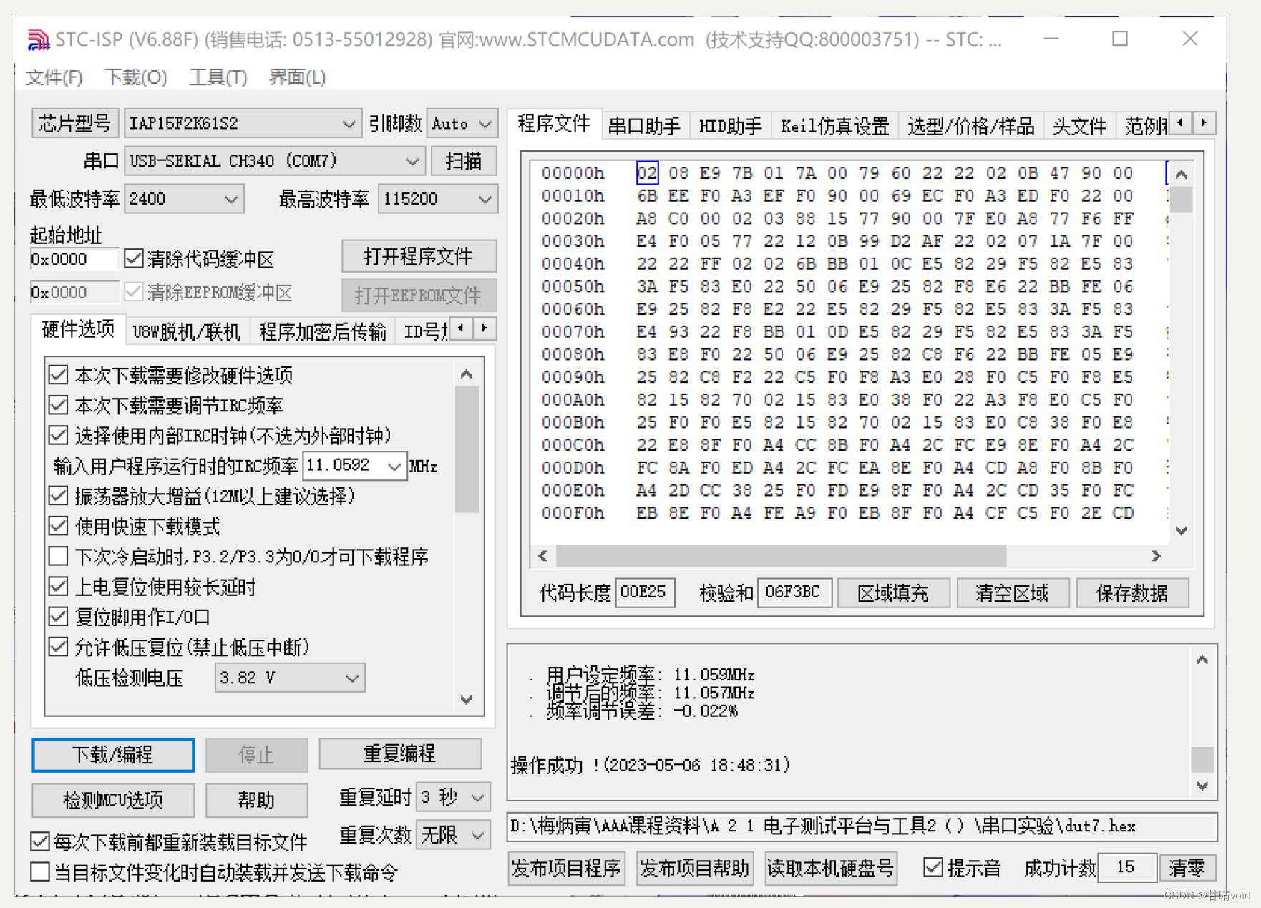Screen dimensions: 1261x908
Task: Click hex view horizontal scroll right arrow
Action: coord(1156,555)
